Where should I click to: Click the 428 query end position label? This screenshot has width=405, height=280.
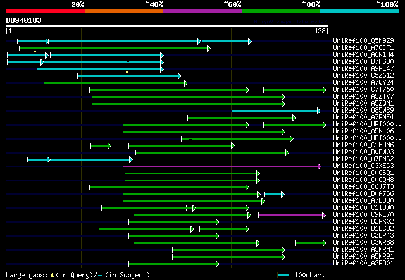(320, 31)
